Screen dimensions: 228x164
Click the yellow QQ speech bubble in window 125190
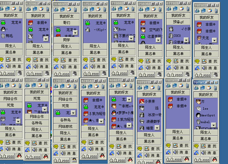(x=85, y=60)
